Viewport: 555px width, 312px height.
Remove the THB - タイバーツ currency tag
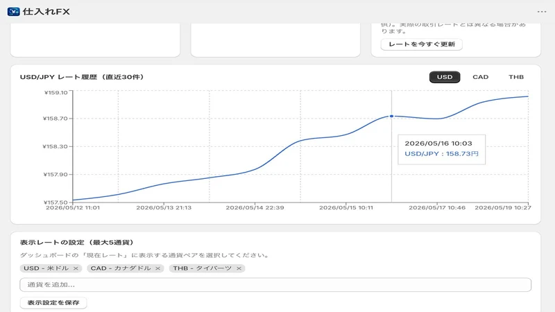coord(239,268)
